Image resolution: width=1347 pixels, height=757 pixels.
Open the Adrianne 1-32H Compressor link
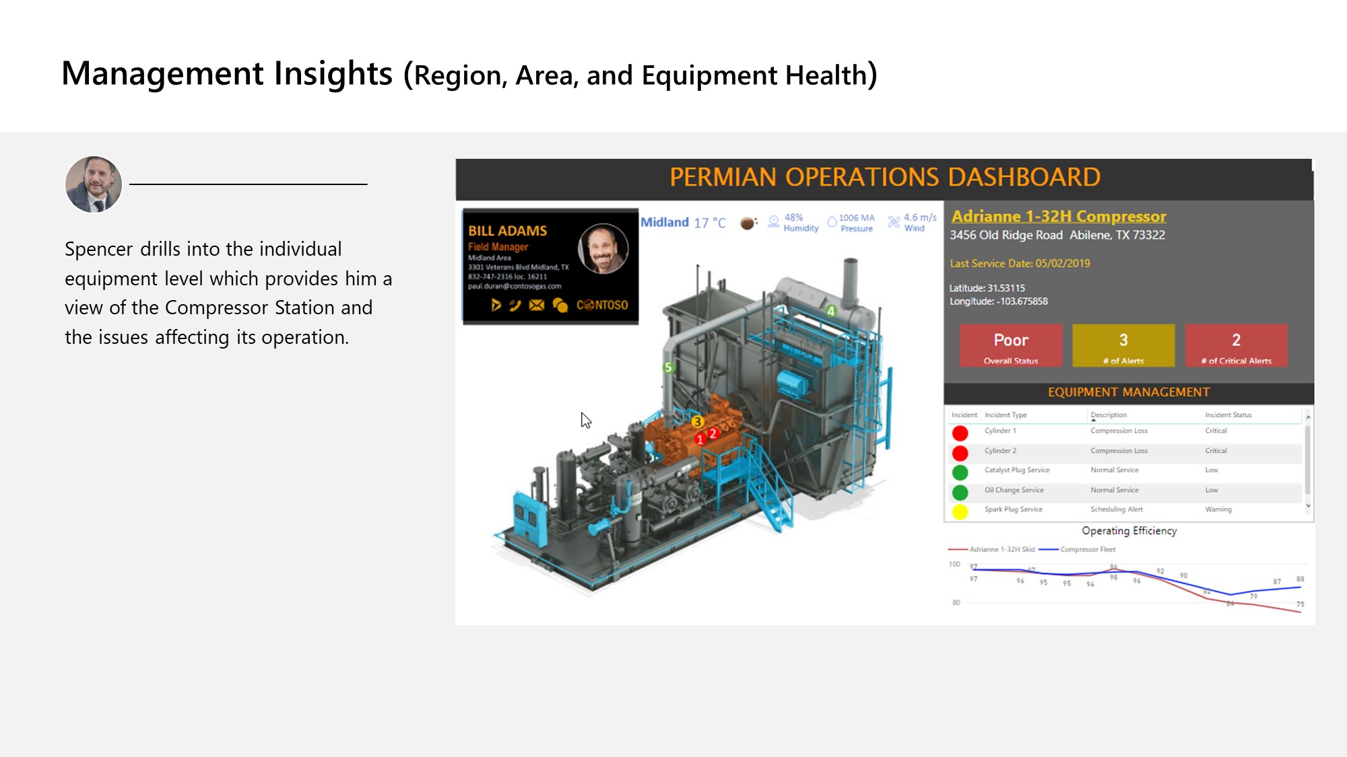pyautogui.click(x=1058, y=217)
